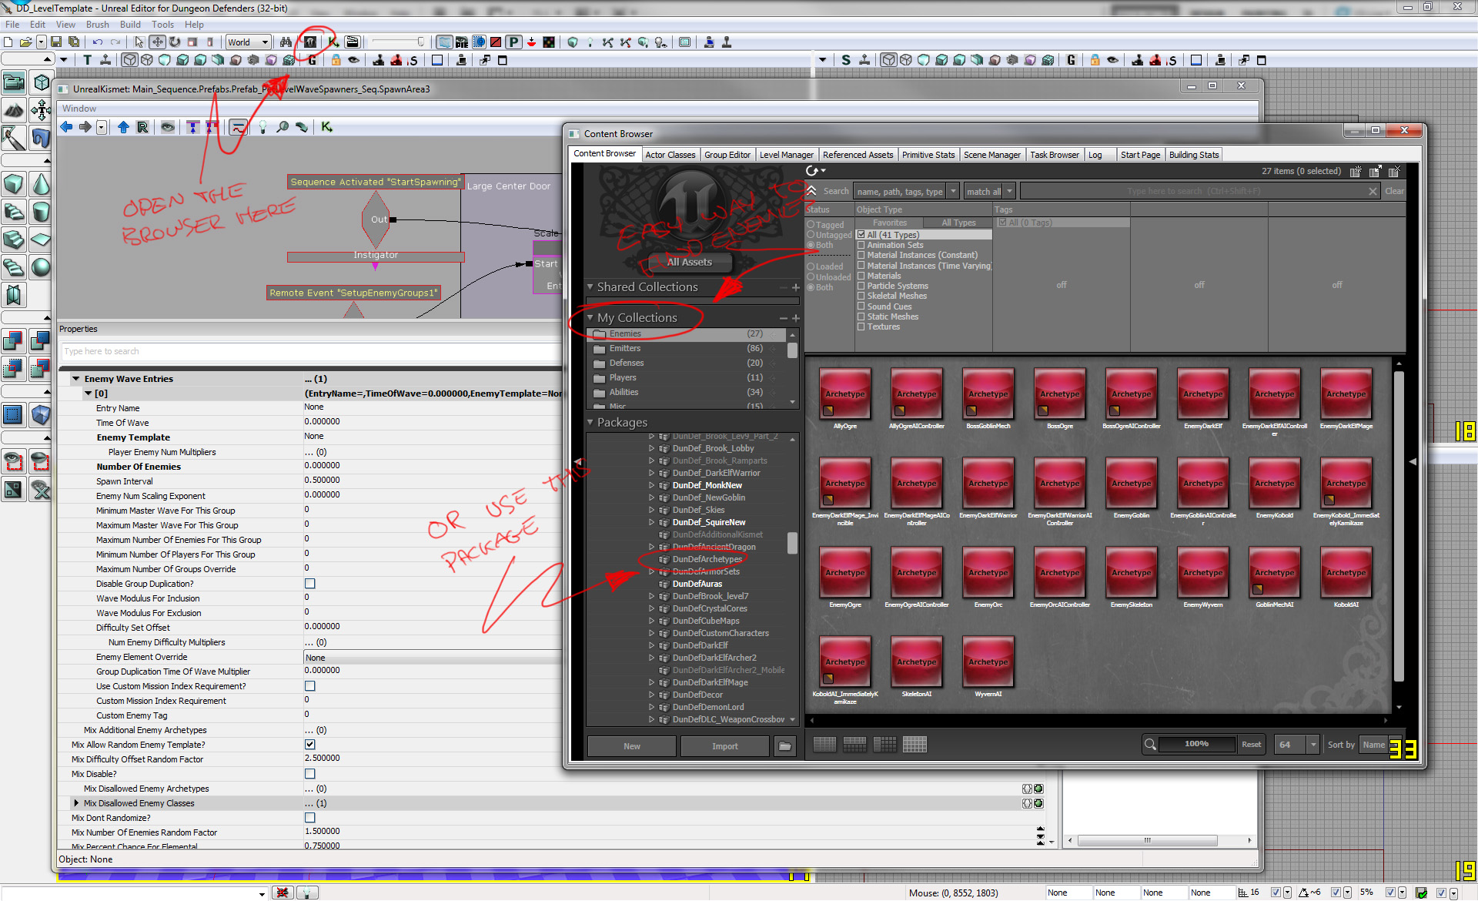Select list view layout in Content Browser

824,745
